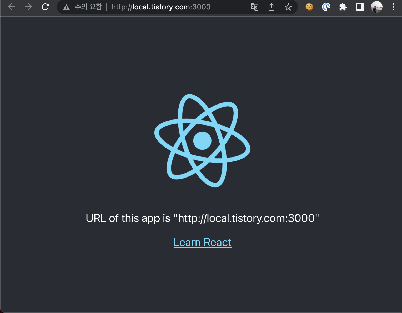The image size is (402, 313).
Task: Click the browser forward arrow
Action: [x=28, y=7]
